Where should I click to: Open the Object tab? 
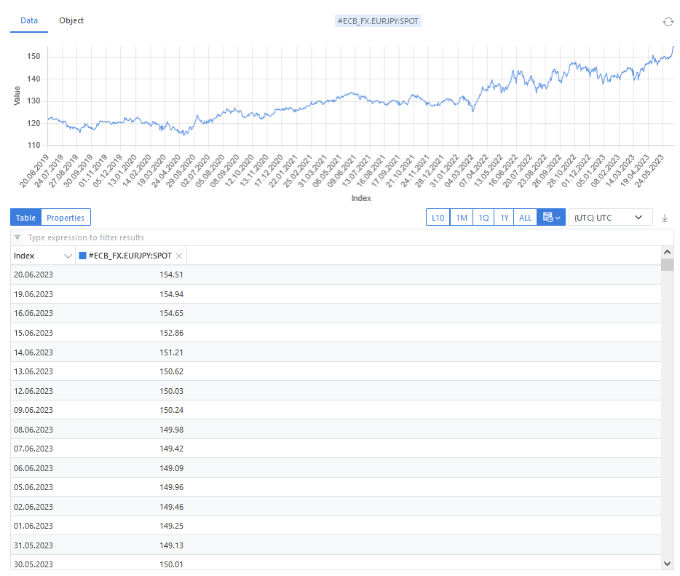pos(71,20)
